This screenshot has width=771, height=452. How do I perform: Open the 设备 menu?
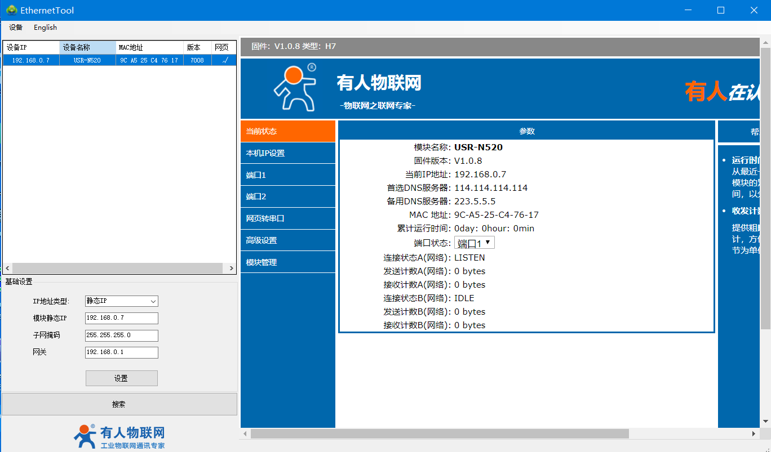tap(16, 28)
